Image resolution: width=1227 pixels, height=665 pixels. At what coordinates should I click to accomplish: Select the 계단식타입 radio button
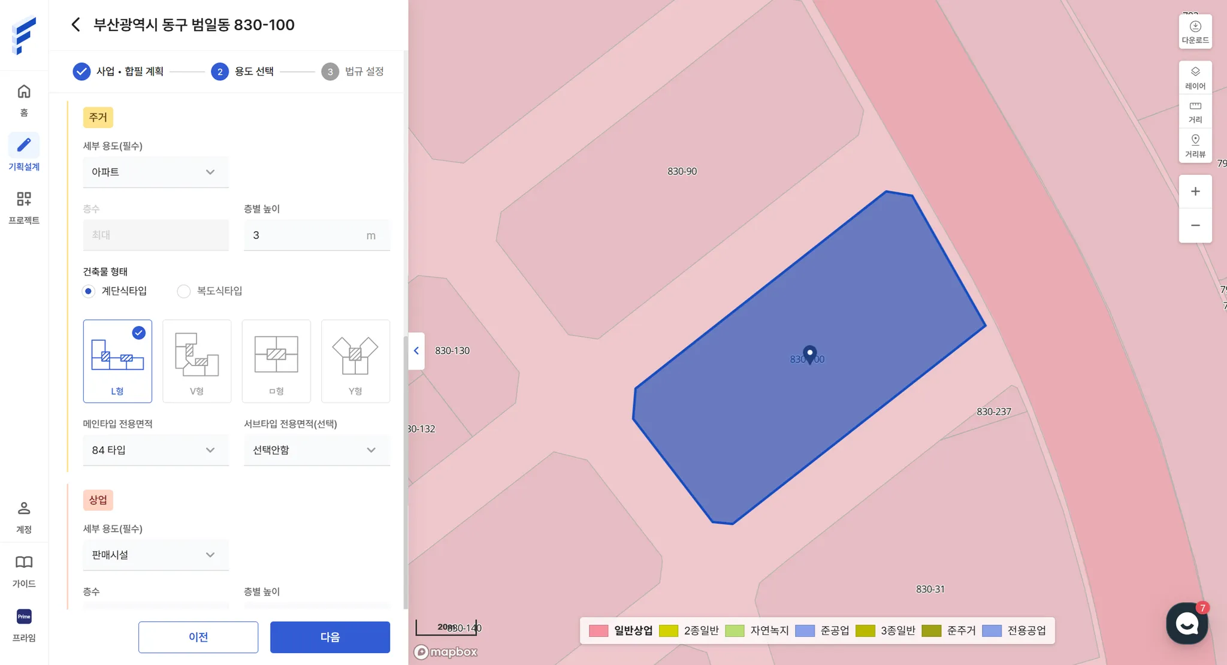click(x=89, y=291)
